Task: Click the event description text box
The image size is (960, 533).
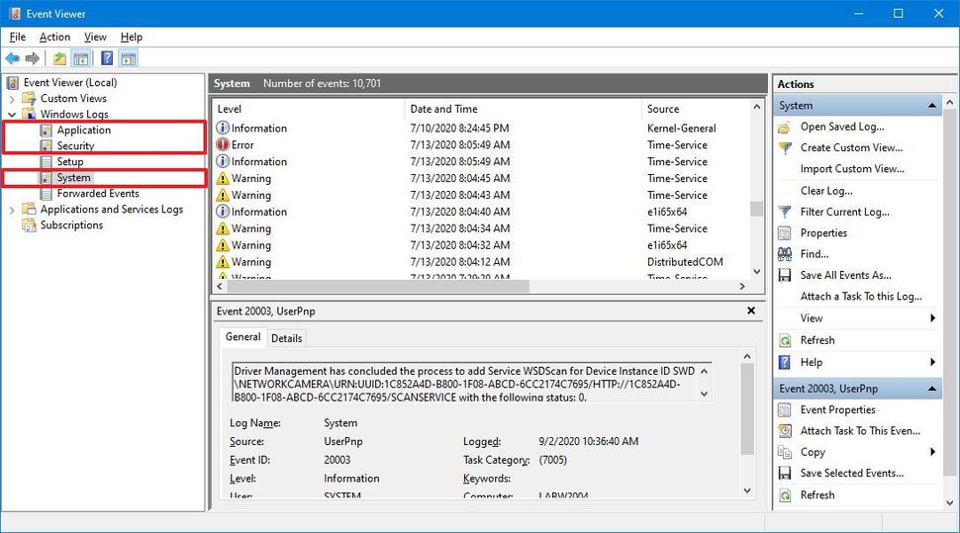Action: (x=471, y=383)
